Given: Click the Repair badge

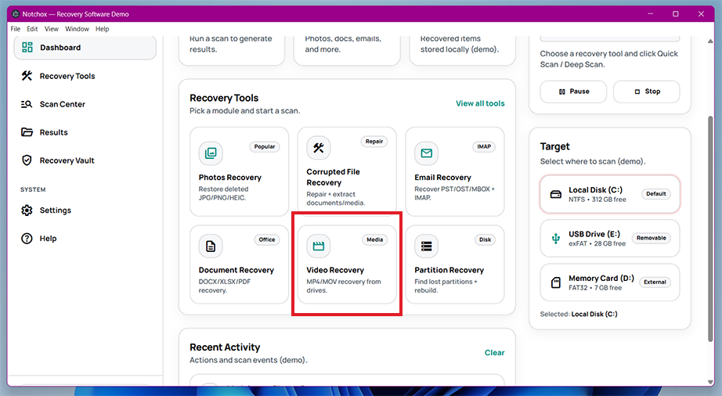Looking at the screenshot, I should (374, 141).
